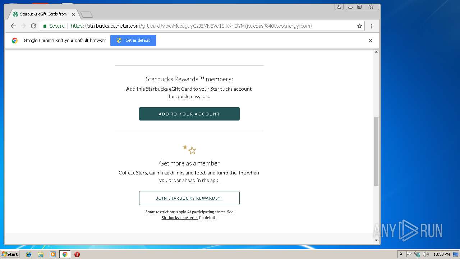Click the text "Some restrictions apply"
Viewport: 460px width, 259px height.
(x=166, y=212)
